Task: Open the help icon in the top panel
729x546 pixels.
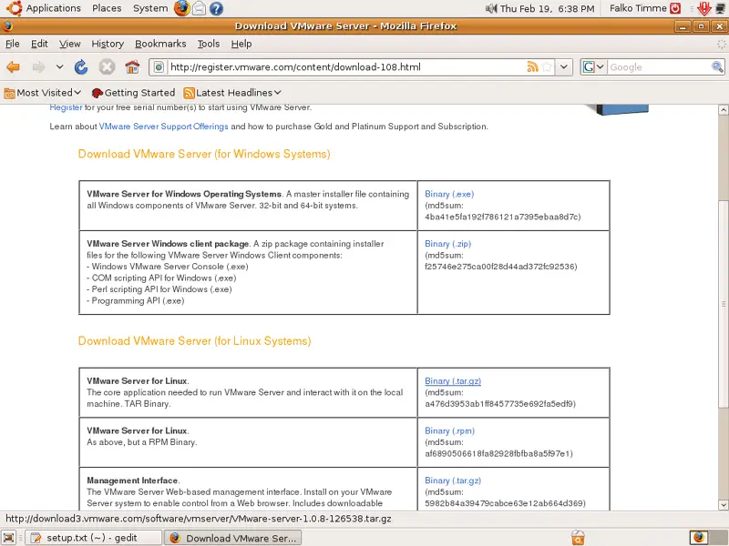Action: click(x=216, y=8)
